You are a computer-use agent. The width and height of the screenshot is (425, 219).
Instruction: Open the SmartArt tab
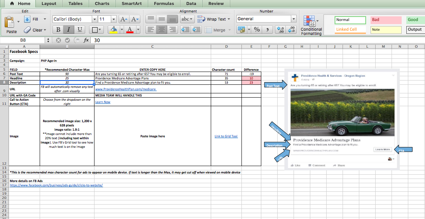(x=131, y=4)
